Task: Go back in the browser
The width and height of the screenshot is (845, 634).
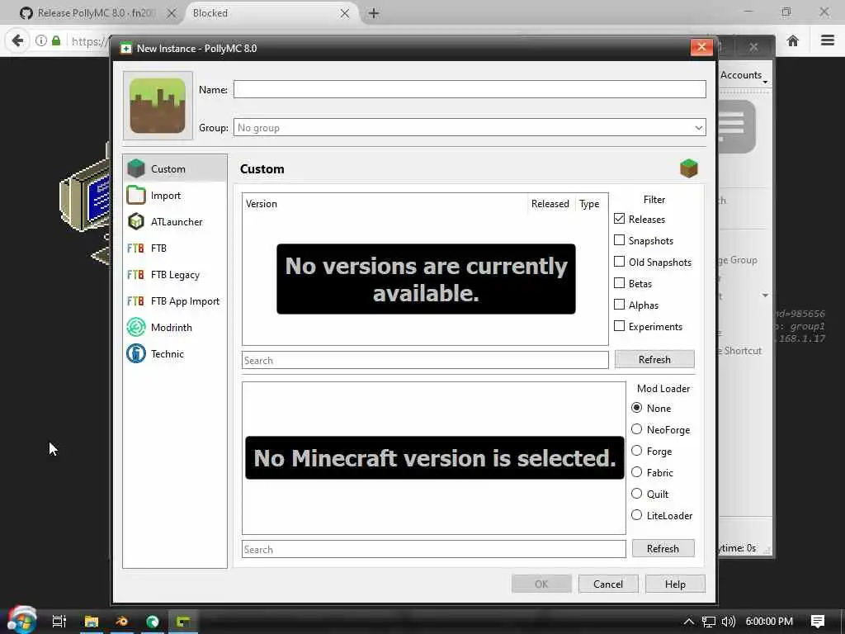Action: [17, 40]
